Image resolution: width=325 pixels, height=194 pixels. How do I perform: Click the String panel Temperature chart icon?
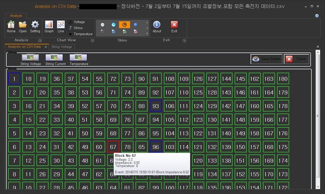pyautogui.click(x=78, y=57)
